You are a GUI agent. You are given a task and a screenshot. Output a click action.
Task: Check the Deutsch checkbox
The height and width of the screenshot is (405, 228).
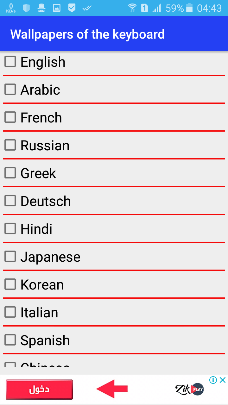click(x=10, y=201)
